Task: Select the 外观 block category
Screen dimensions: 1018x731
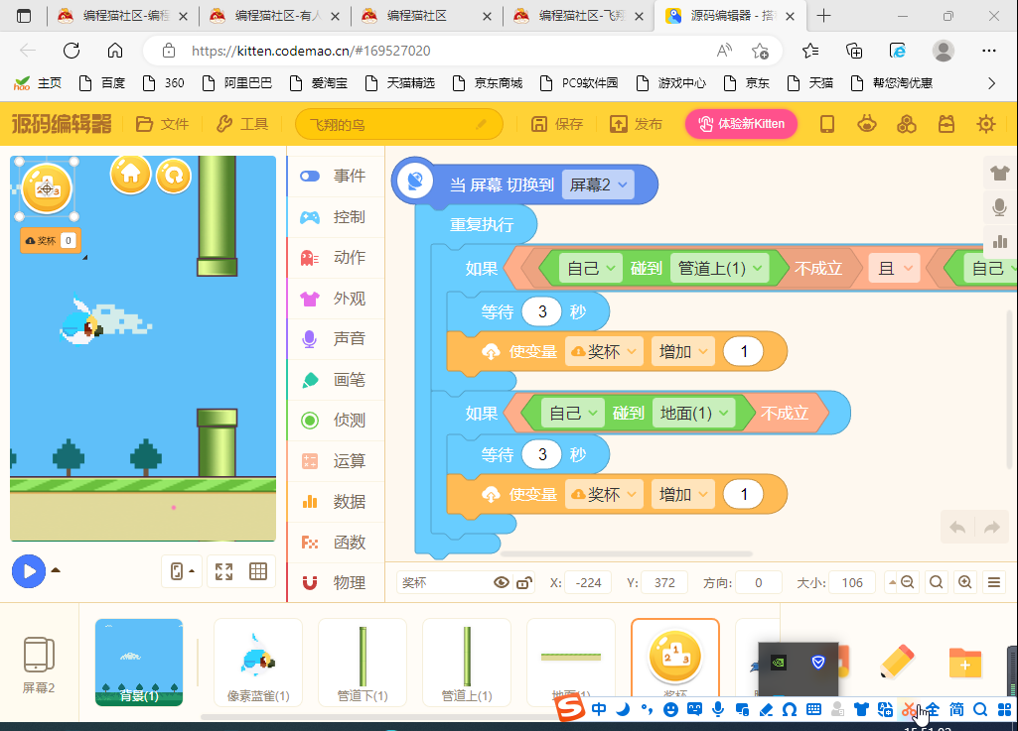Action: [336, 299]
